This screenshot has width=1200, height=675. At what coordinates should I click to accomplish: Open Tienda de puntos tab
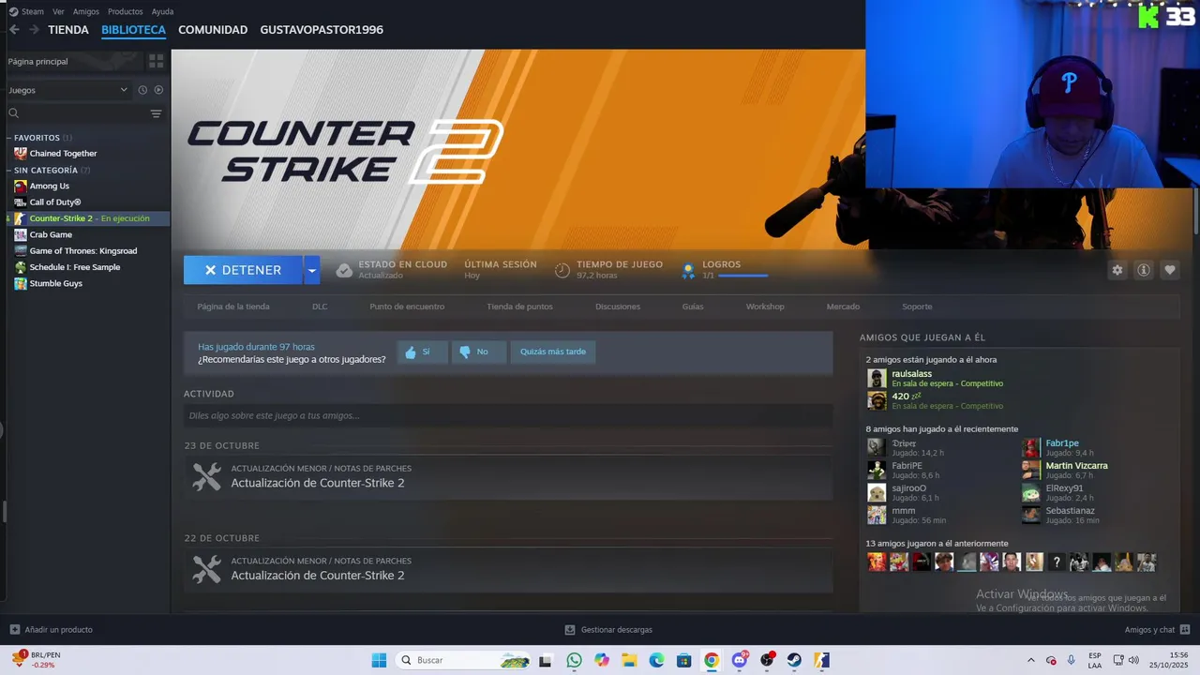[x=519, y=307]
